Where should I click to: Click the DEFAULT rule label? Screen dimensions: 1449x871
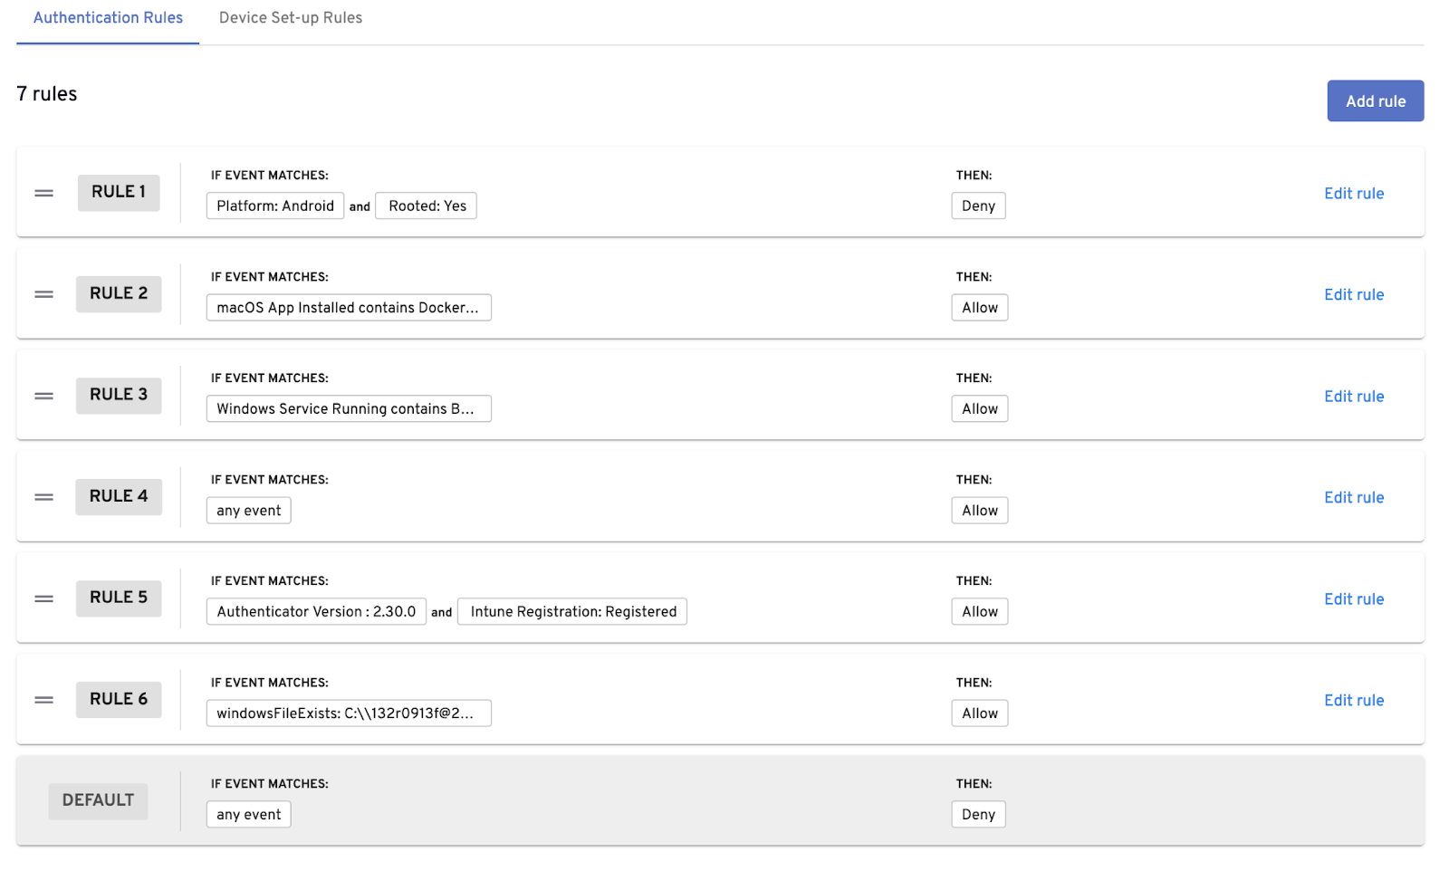[98, 800]
